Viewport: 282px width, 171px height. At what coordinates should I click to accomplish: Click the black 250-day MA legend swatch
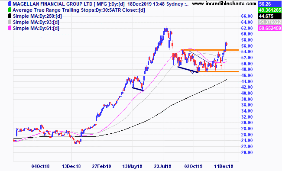click(10, 16)
